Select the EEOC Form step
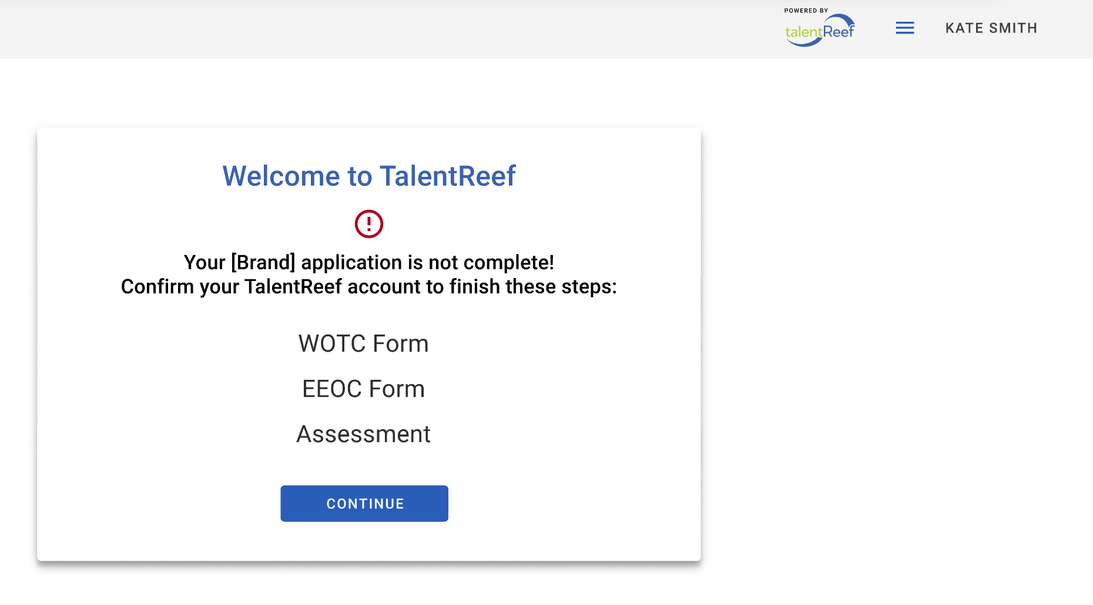Image resolution: width=1093 pixels, height=605 pixels. (x=363, y=389)
